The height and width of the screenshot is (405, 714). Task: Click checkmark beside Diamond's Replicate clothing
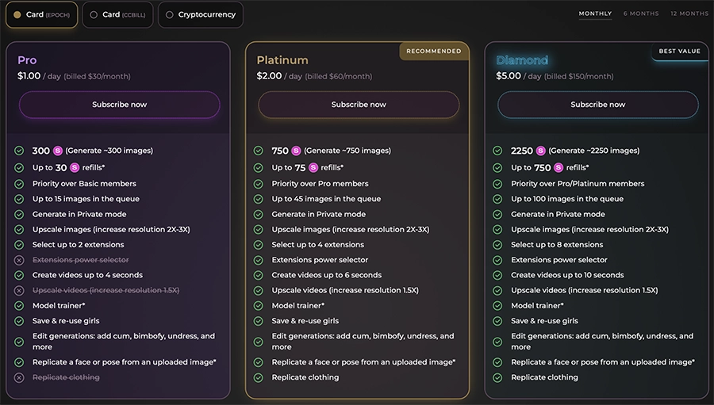tap(497, 378)
